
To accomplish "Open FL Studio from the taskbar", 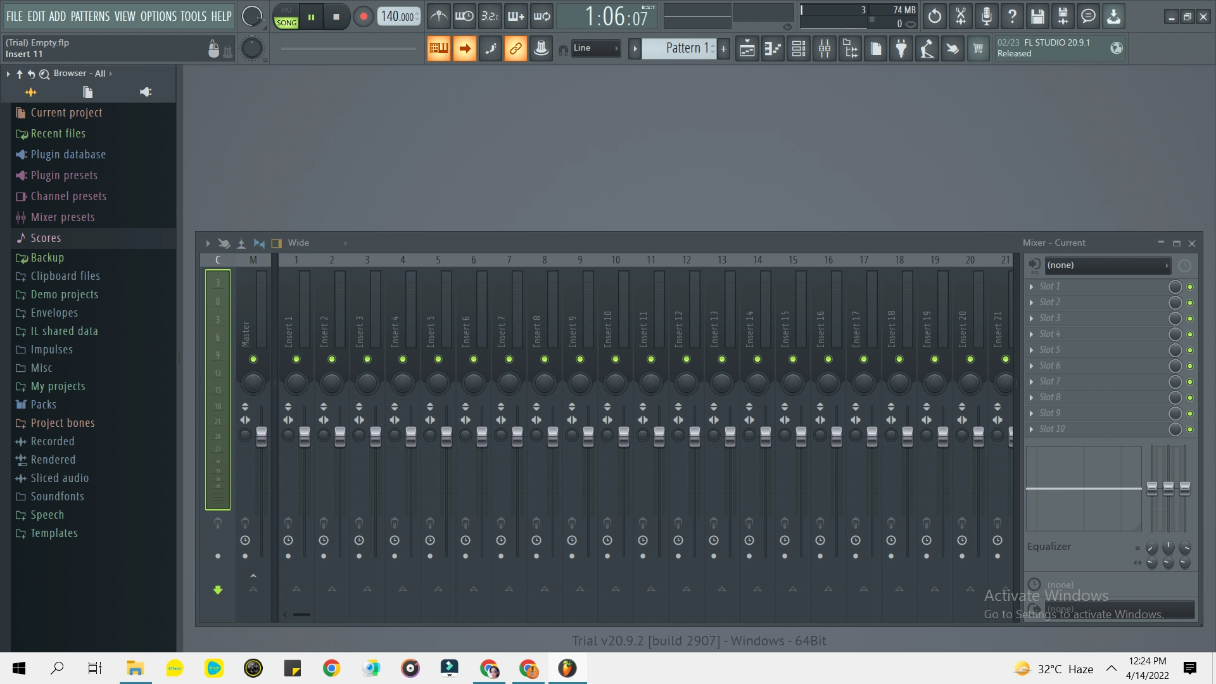I will pyautogui.click(x=567, y=668).
